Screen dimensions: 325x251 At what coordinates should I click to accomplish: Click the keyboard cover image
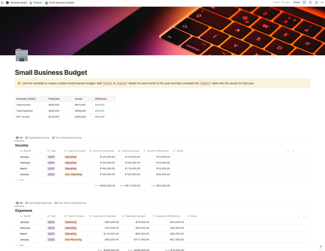click(x=162, y=31)
